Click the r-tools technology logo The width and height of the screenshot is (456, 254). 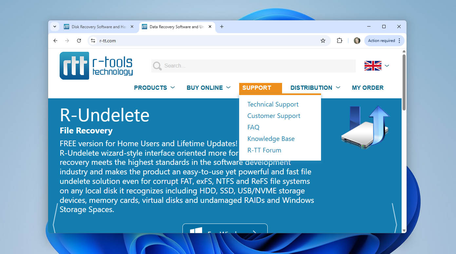[96, 65]
